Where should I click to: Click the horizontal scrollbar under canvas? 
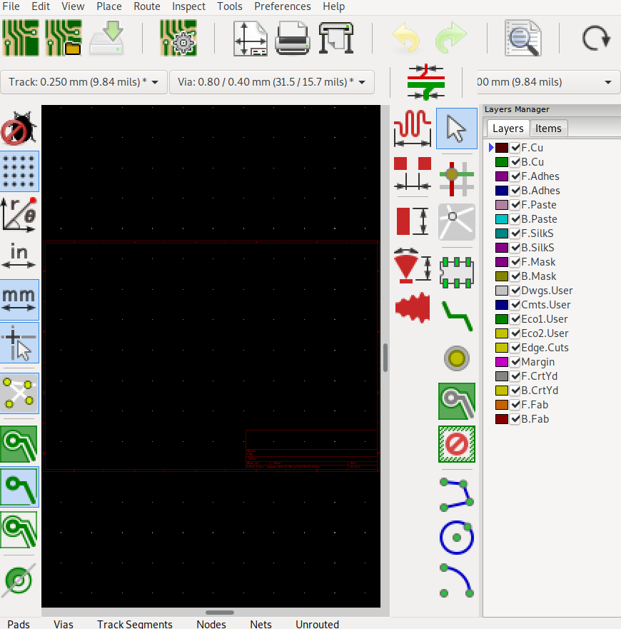[220, 613]
